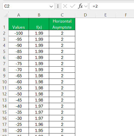Select cell containing -45
134x136 pixels.
[x=19, y=100]
